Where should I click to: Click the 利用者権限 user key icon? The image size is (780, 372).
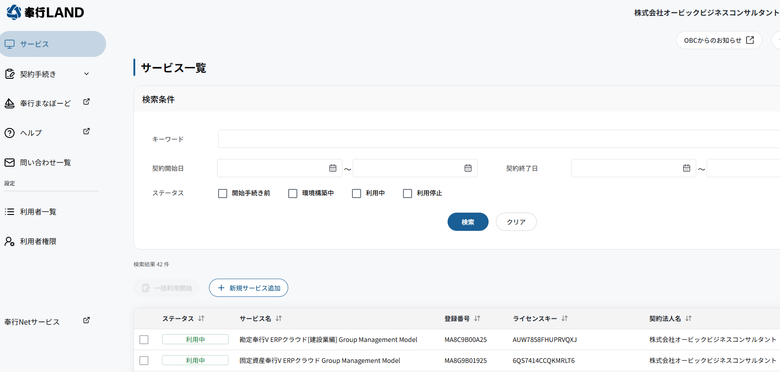click(x=10, y=241)
